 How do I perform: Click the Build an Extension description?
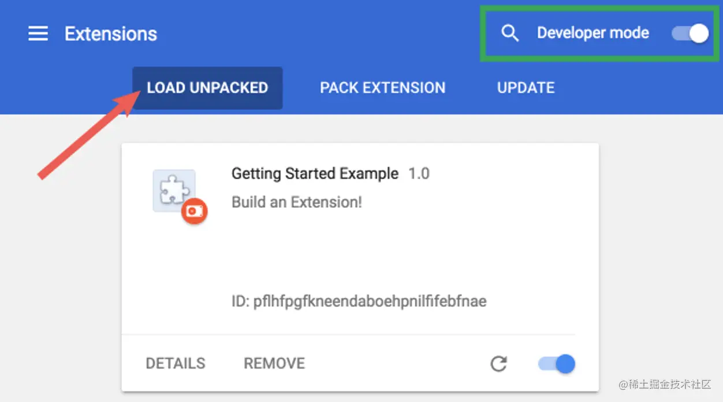297,202
